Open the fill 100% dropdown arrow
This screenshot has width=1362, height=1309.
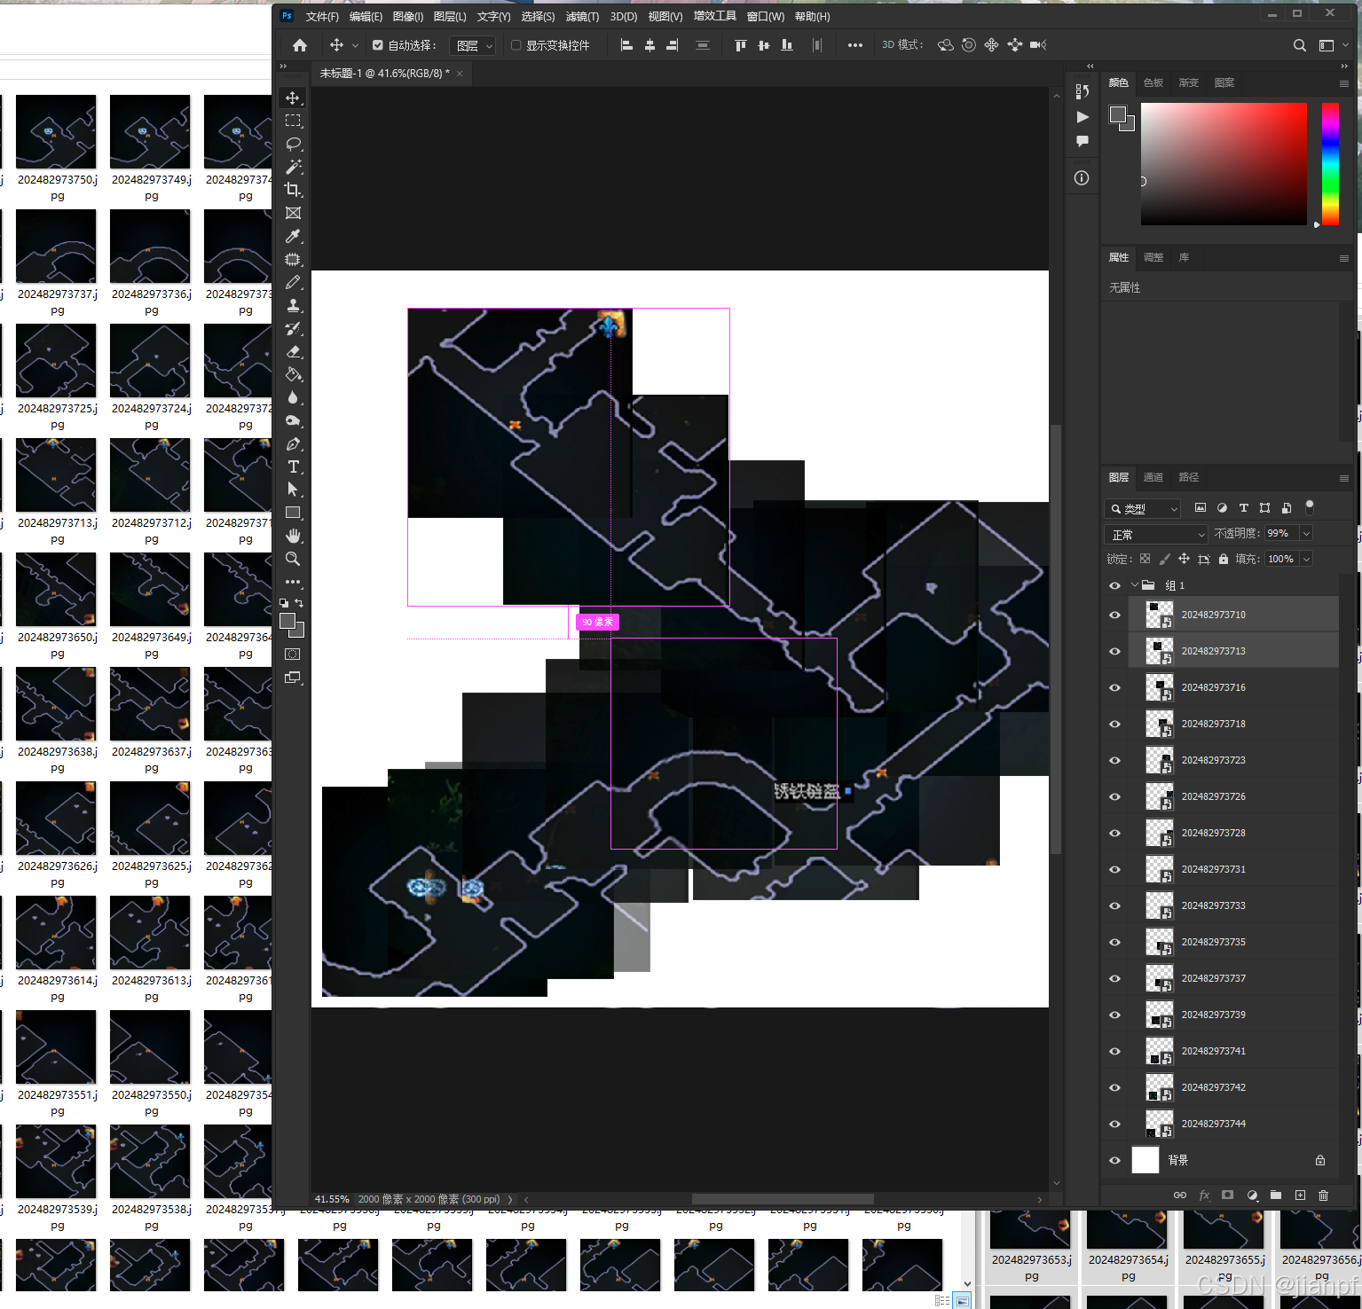point(1306,559)
